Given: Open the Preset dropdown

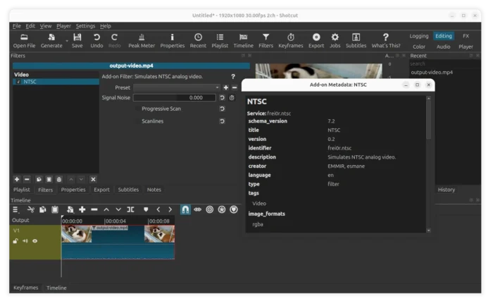Looking at the screenshot, I should [176, 87].
